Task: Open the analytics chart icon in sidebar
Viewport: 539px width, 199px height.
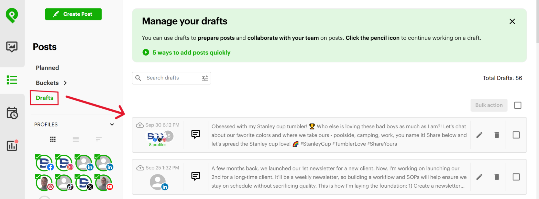Action: 12,146
